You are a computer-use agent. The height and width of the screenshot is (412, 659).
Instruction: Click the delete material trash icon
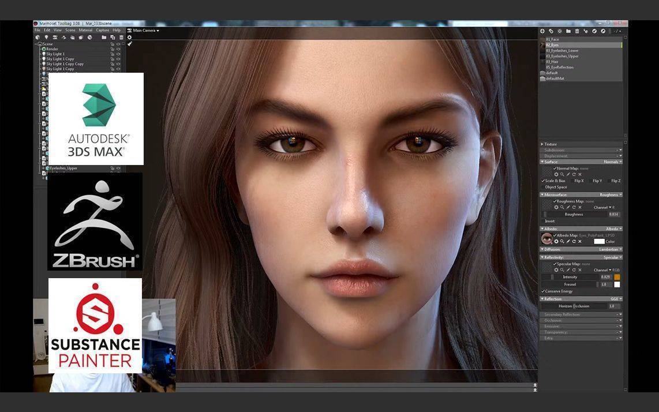tap(577, 31)
